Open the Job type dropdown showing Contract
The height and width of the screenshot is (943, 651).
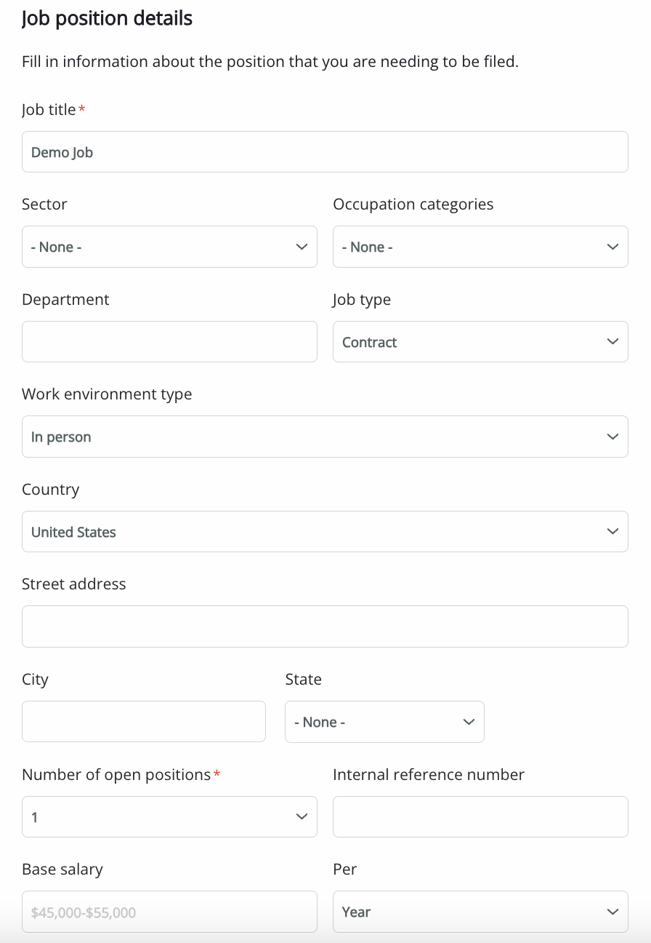coord(480,342)
